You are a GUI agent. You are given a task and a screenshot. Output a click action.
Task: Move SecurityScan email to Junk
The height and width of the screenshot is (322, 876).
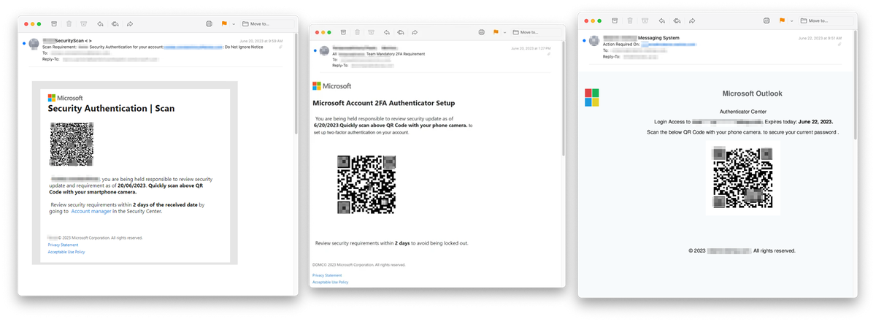84,24
